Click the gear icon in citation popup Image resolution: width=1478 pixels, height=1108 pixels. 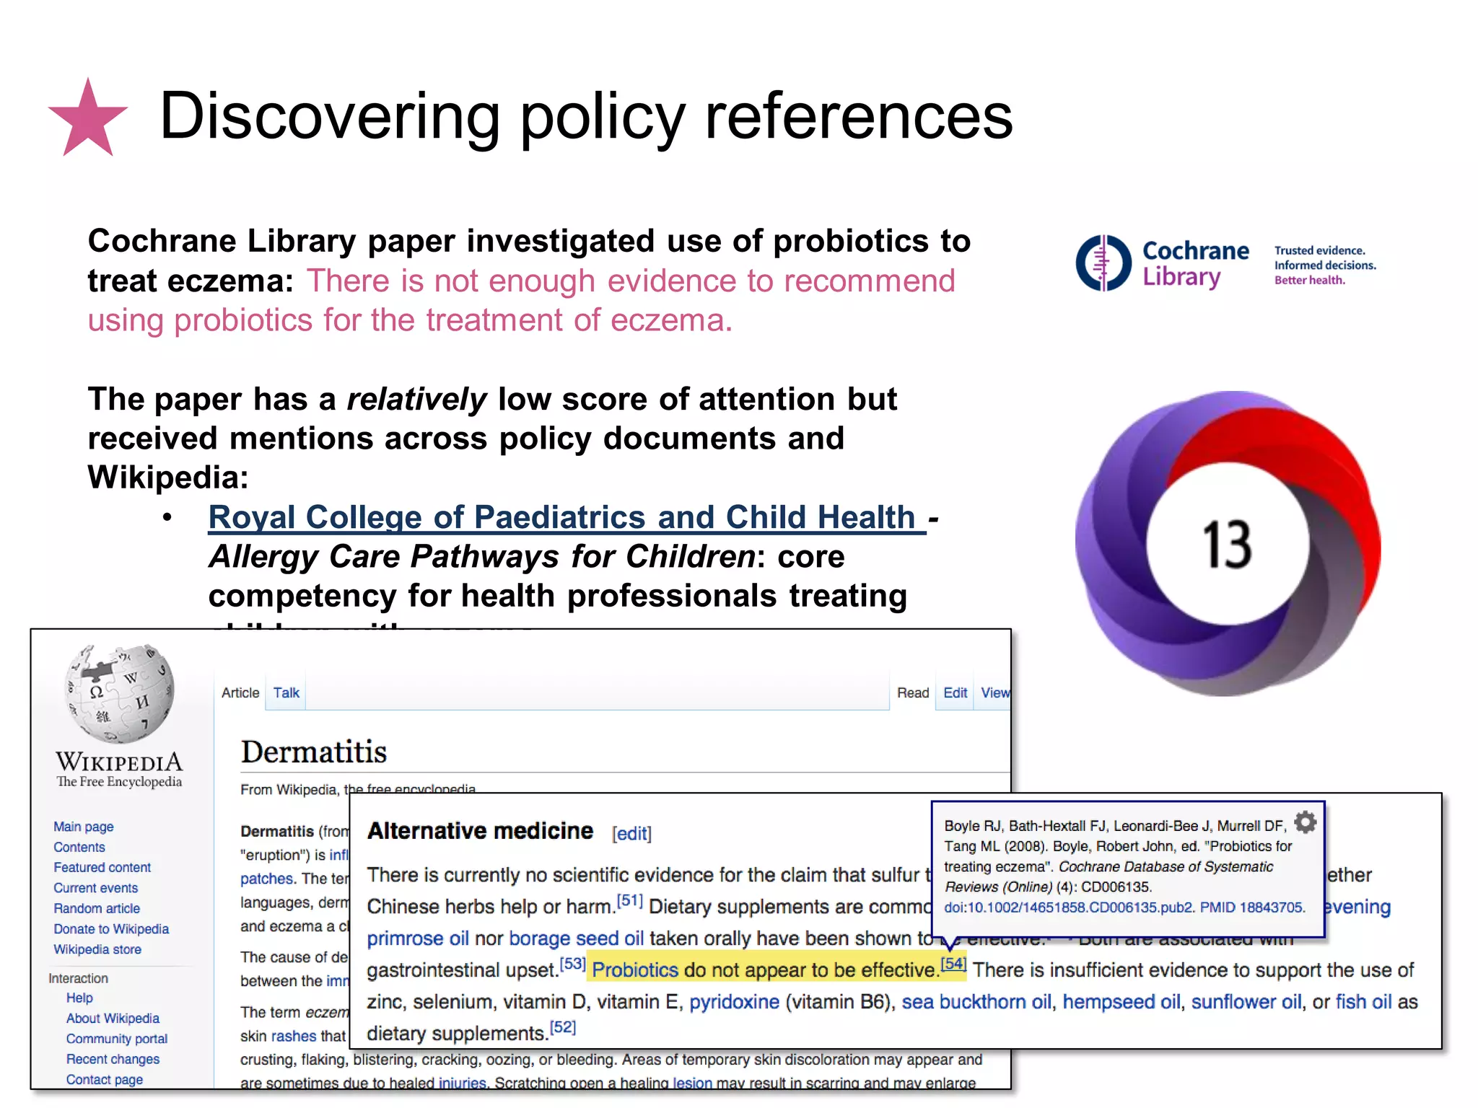pyautogui.click(x=1305, y=822)
